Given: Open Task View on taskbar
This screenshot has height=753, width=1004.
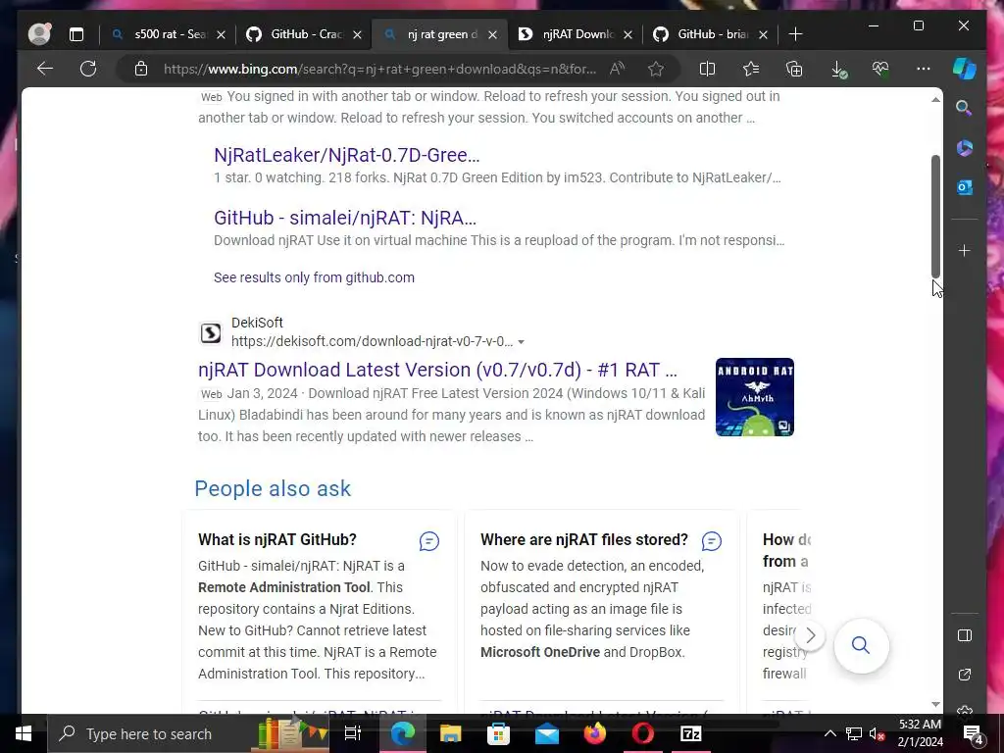Looking at the screenshot, I should click(353, 733).
